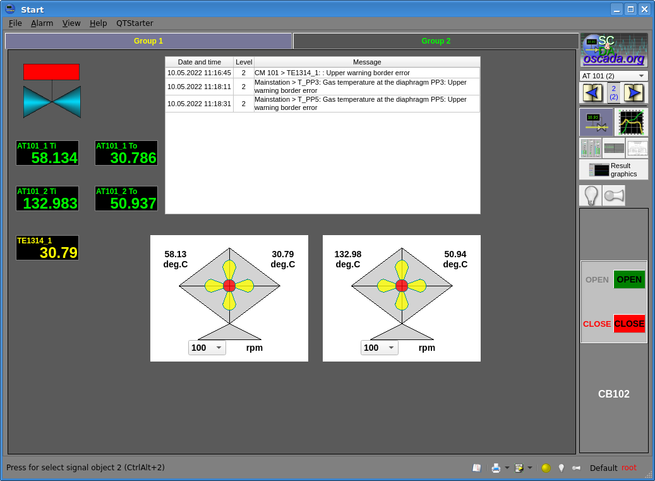Go to next page with right arrow
This screenshot has height=481, width=655.
634,93
